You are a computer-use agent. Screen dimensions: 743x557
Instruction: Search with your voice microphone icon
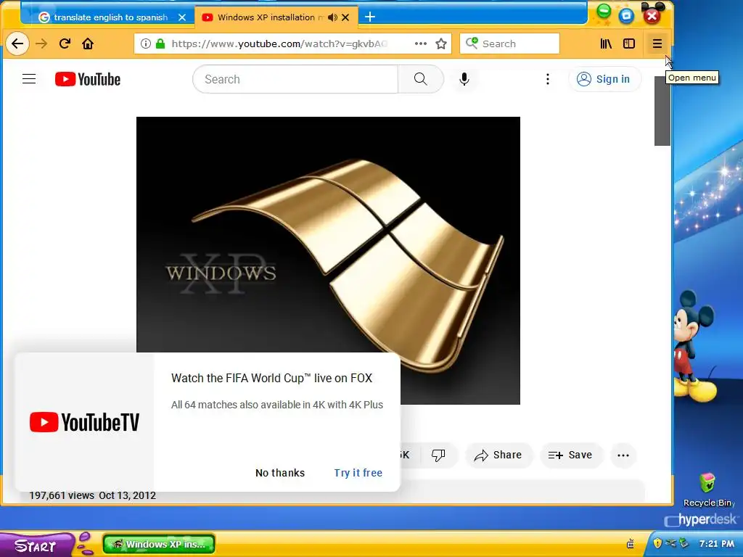point(464,79)
